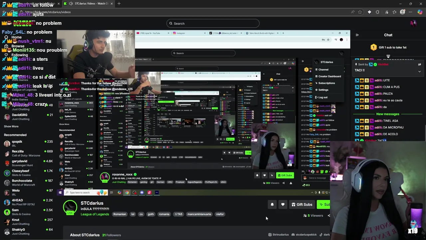This screenshot has height=240, width=426.
Task: Open the Rexzilla channel
Action: point(28,153)
